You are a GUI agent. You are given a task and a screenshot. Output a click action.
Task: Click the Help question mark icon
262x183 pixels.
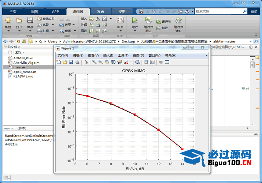click(187, 11)
